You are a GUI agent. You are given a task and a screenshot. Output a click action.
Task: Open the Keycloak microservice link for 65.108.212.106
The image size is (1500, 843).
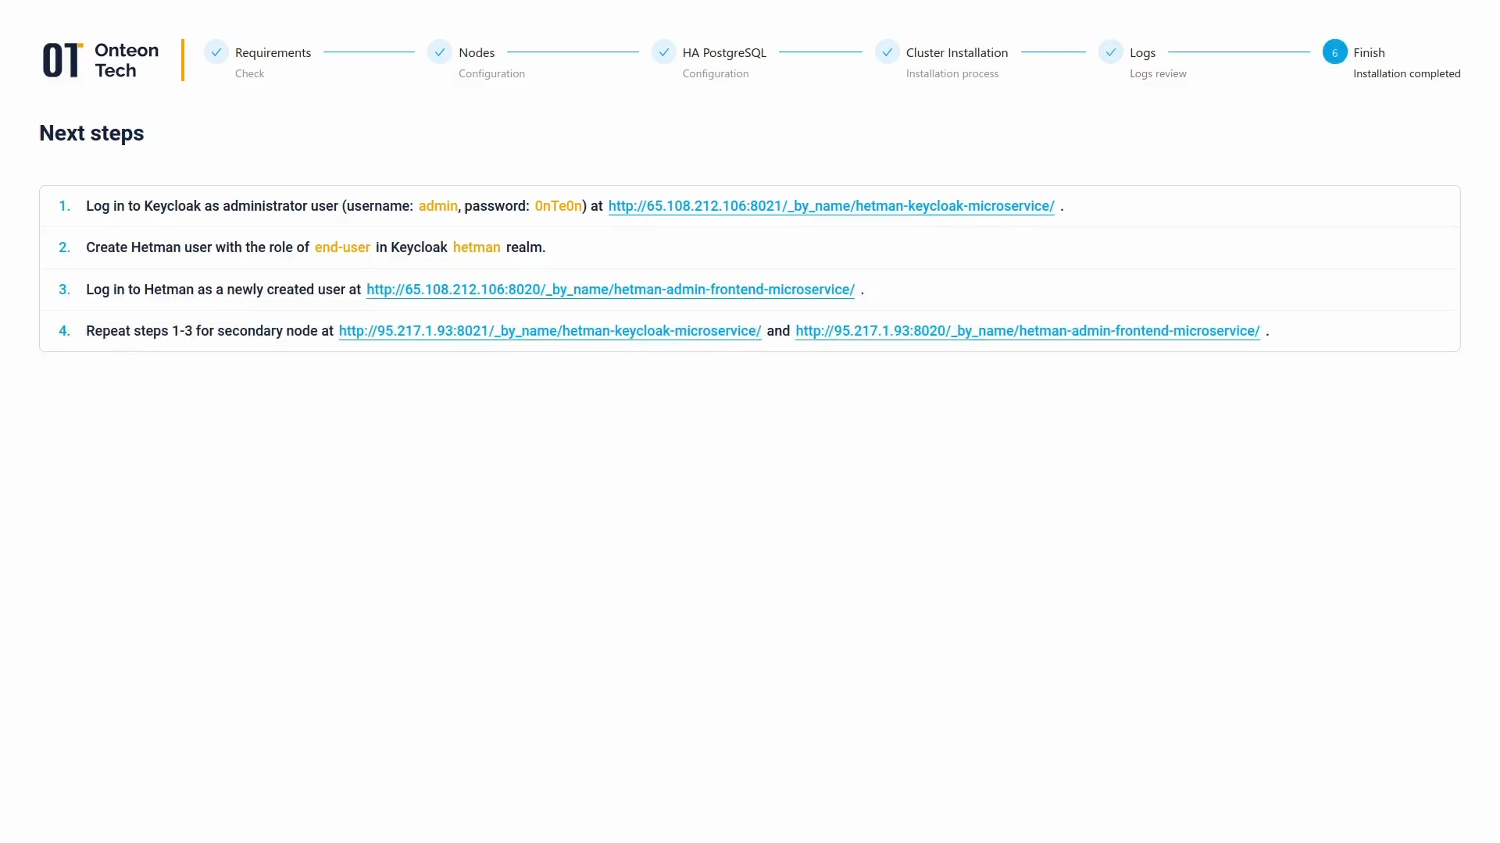tap(831, 206)
